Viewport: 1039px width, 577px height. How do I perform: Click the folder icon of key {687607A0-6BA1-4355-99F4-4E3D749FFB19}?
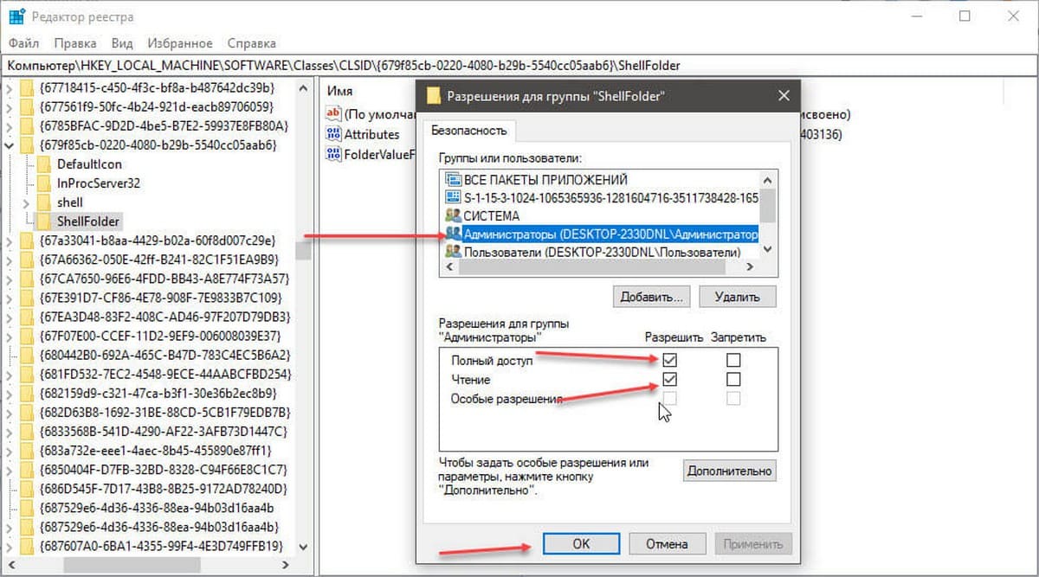(26, 545)
